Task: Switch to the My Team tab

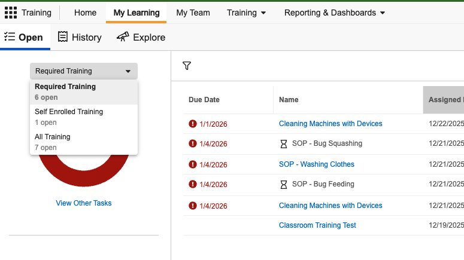Action: pyautogui.click(x=193, y=13)
